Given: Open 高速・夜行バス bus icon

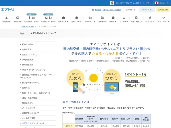Looking at the screenshot, I should (136, 18).
